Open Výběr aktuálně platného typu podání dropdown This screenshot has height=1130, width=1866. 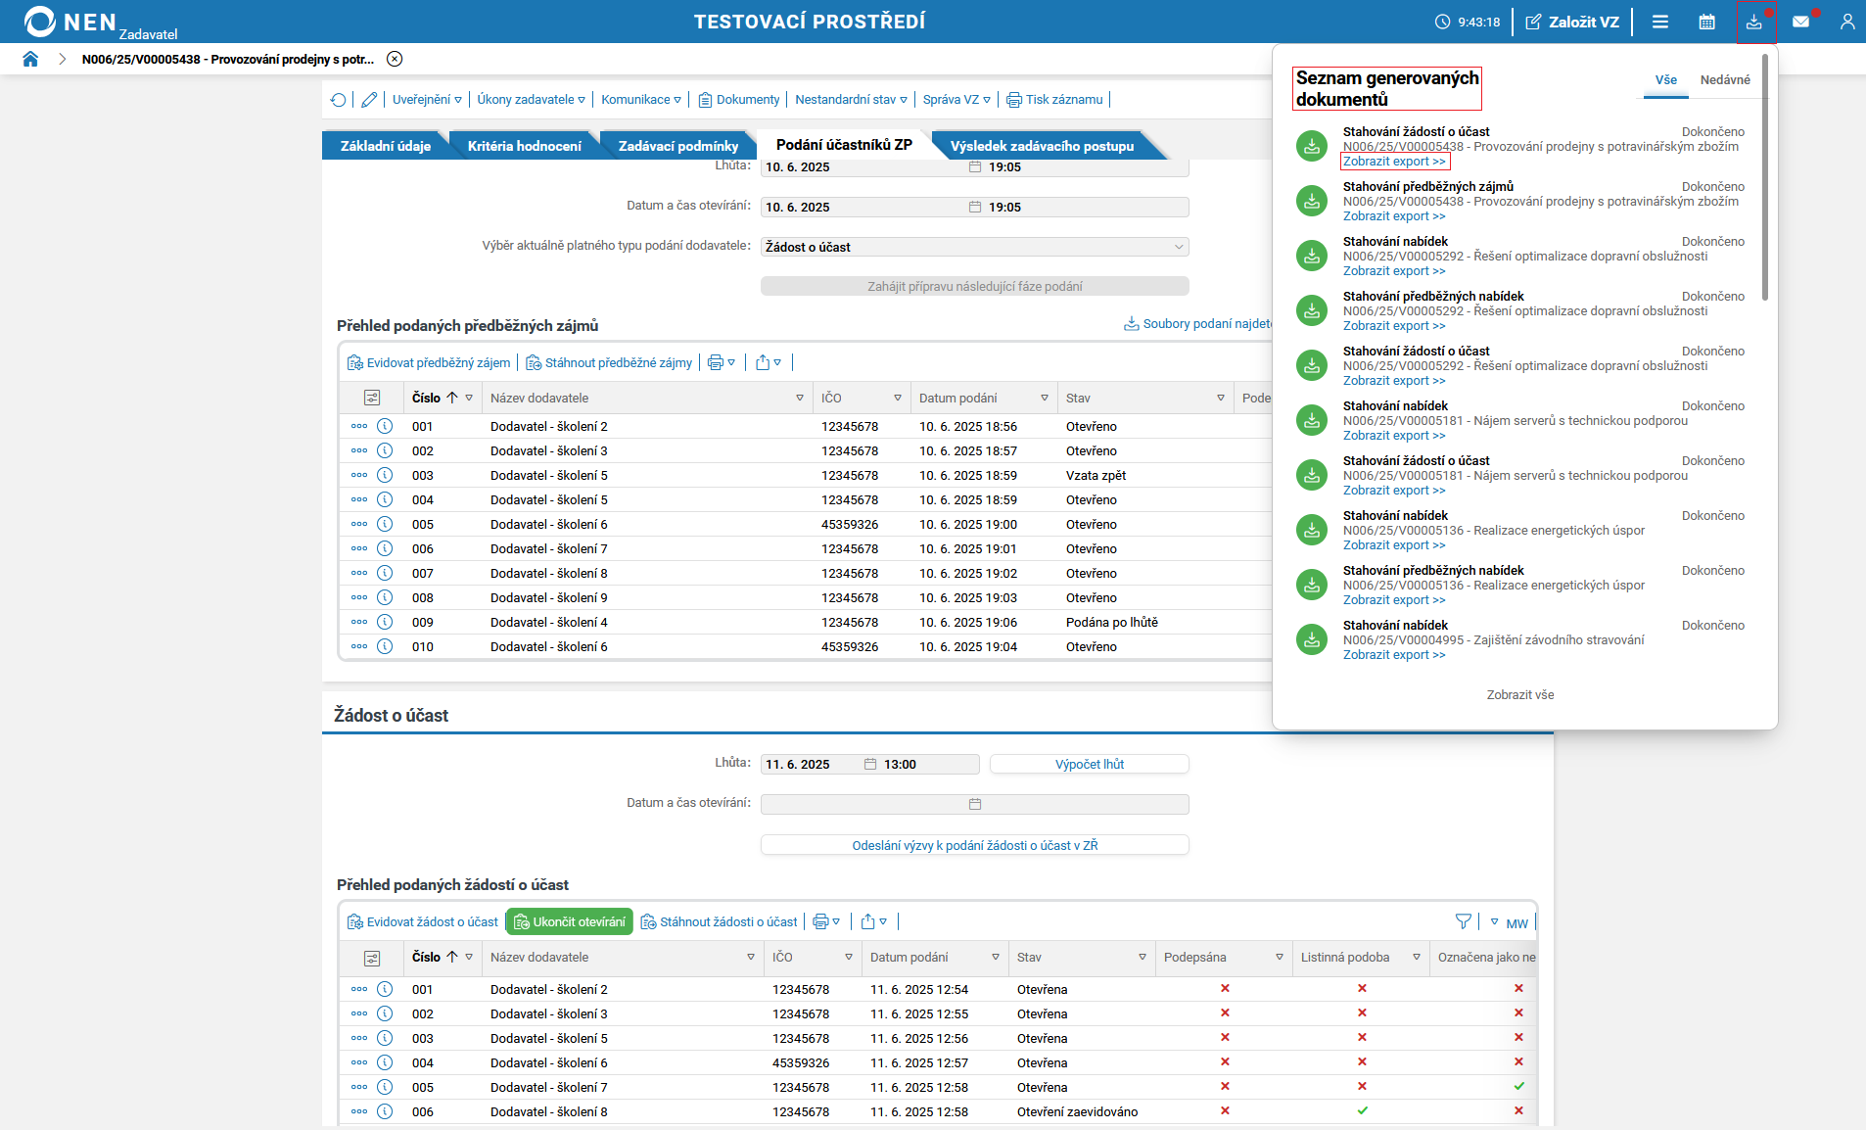click(975, 247)
